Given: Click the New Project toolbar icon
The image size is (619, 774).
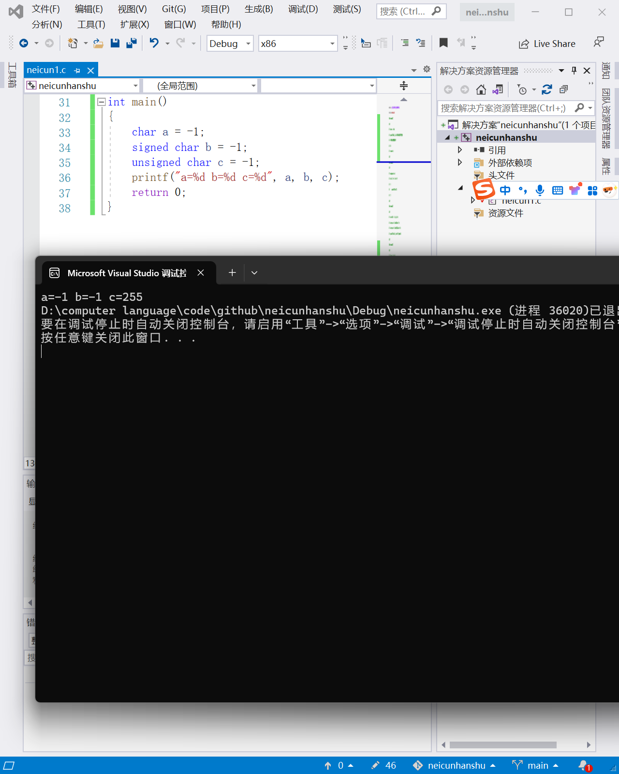Looking at the screenshot, I should click(x=73, y=44).
